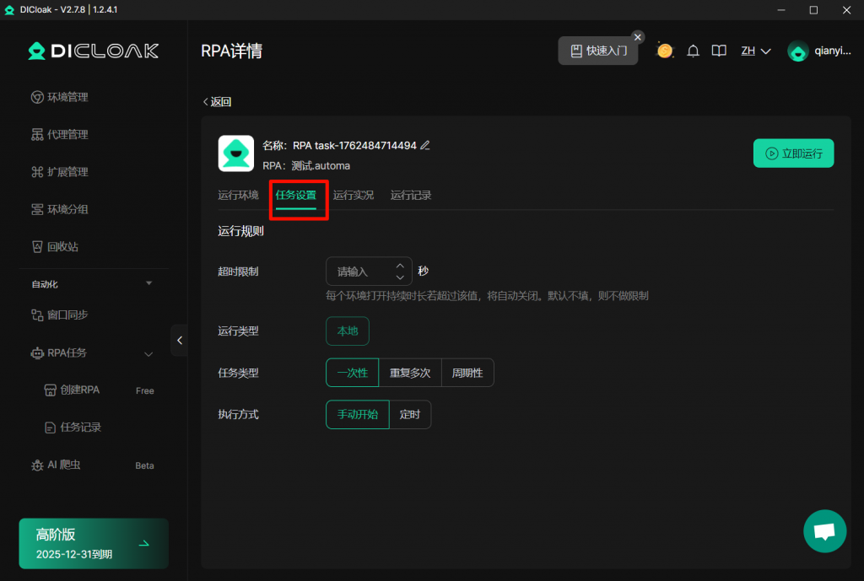864x581 pixels.
Task: Select 周期性 periodic task type
Action: pos(467,373)
